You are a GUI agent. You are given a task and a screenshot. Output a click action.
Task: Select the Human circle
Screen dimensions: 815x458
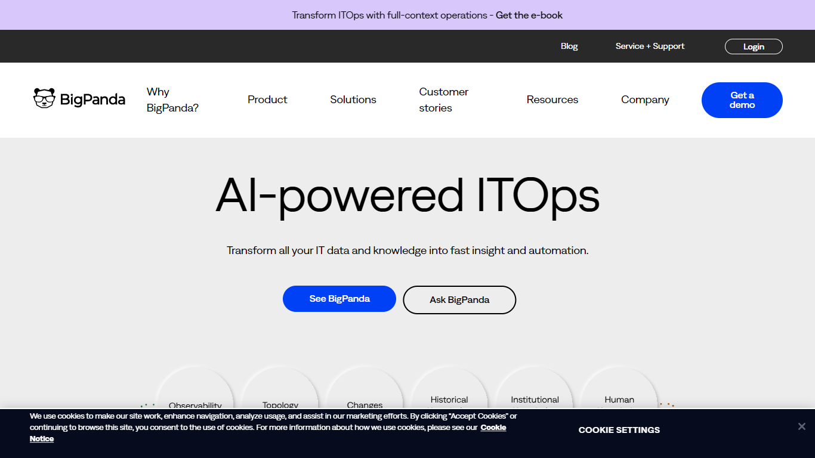619,388
